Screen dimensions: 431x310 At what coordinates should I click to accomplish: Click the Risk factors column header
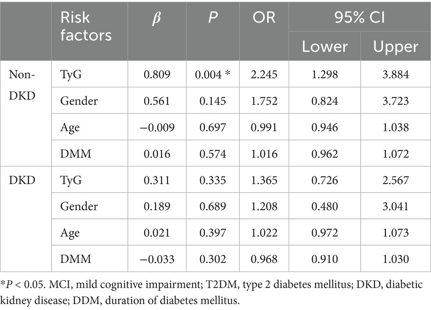click(86, 27)
